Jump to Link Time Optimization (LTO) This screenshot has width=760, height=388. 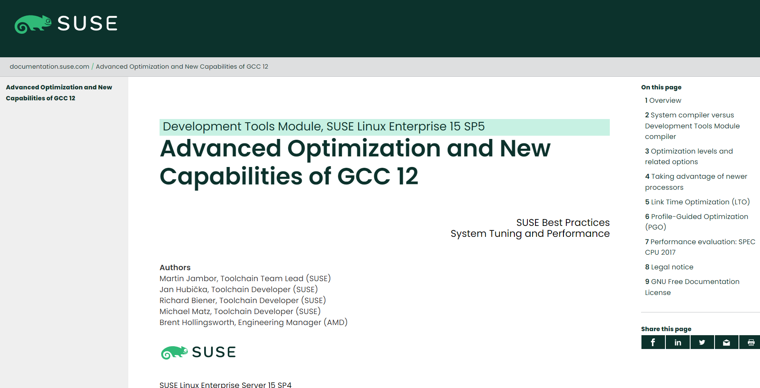tap(697, 202)
